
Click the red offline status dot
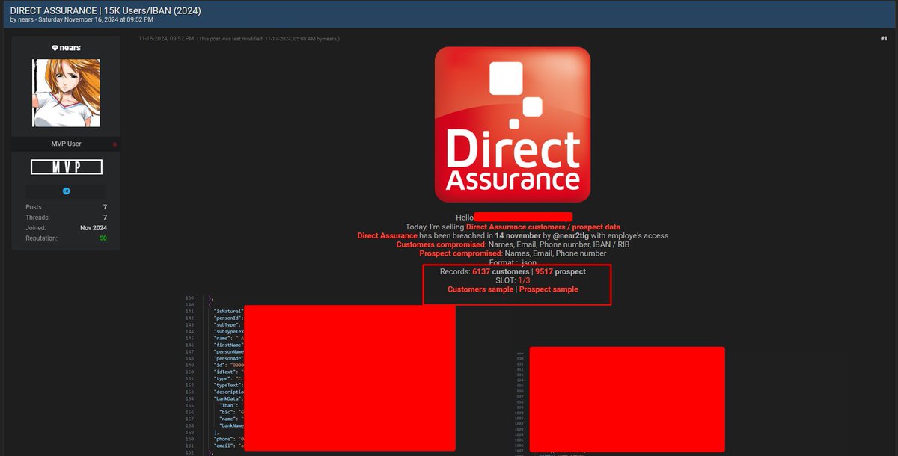point(114,144)
